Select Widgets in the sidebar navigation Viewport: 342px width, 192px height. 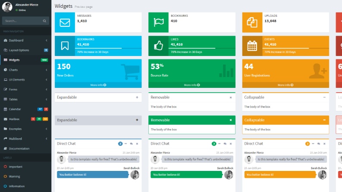click(26, 60)
